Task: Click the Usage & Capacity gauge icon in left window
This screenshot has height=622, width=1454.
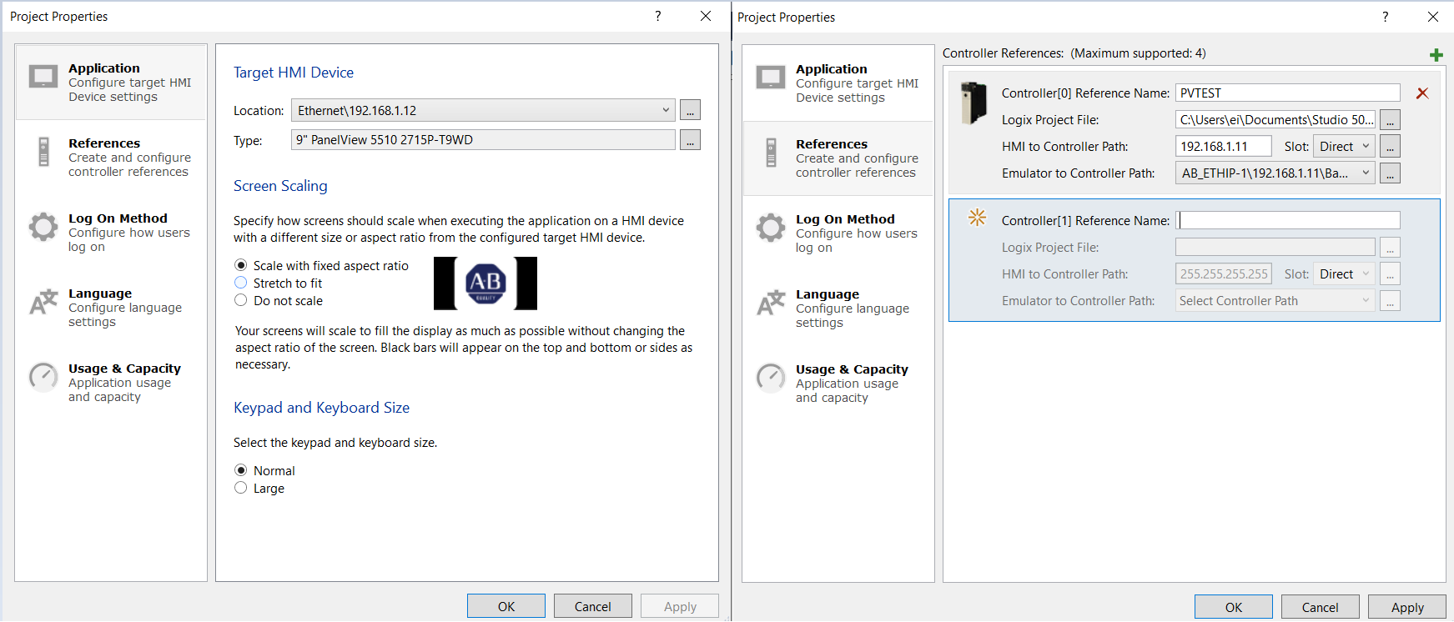Action: 43,377
